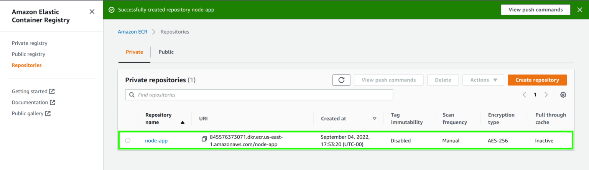Viewport: 589px width, 170px height.
Task: Select Repositories in sidebar
Action: click(27, 65)
